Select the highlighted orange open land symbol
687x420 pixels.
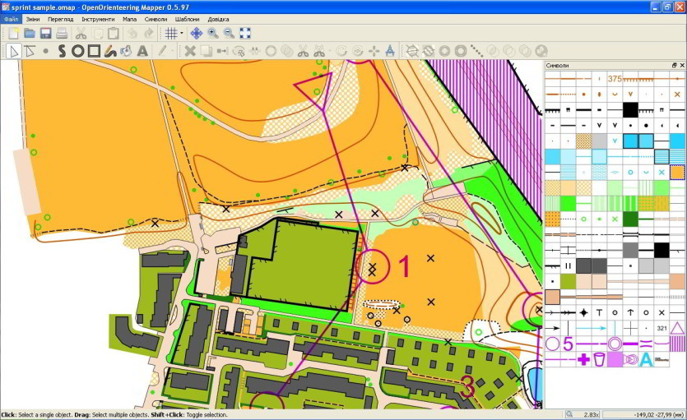coord(677,173)
